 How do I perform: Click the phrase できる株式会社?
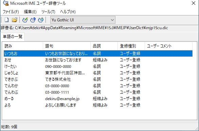[58, 79]
